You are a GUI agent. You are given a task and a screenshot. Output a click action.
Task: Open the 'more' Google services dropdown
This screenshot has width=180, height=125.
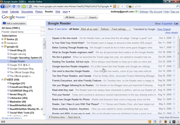coord(66,12)
